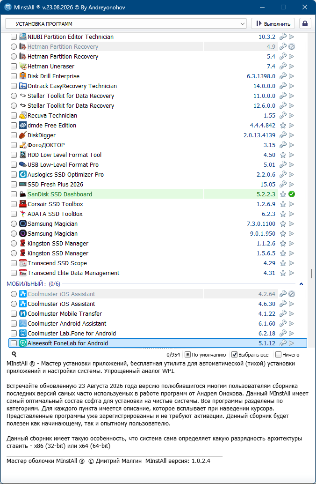Click the Выполнить button
Viewport: 316px width, 484px height.
click(273, 24)
